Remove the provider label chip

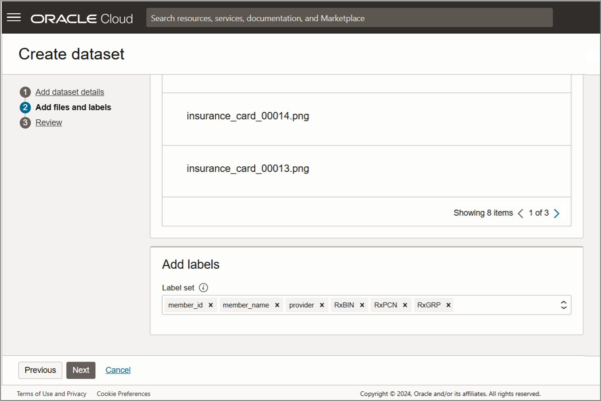point(321,305)
